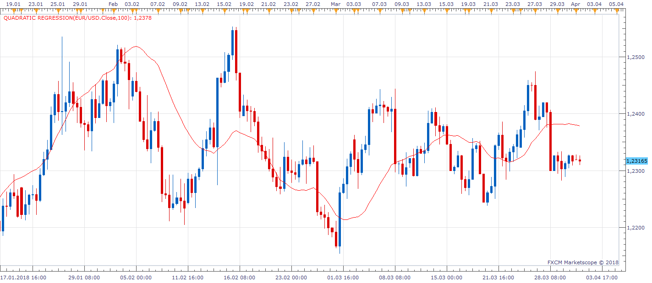Click the top axis date label 29.01

point(80,4)
